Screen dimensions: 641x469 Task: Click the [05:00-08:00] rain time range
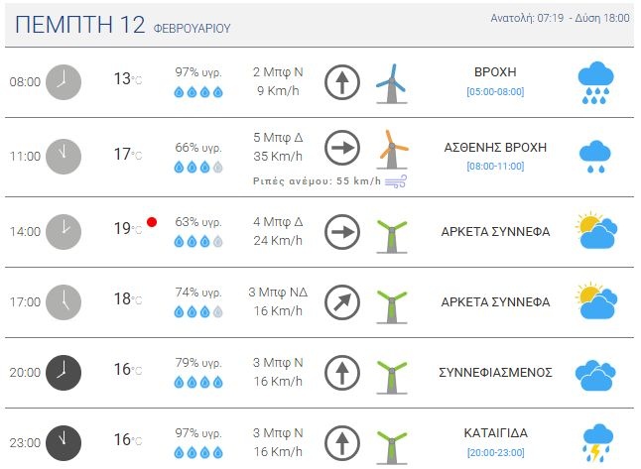pyautogui.click(x=495, y=92)
